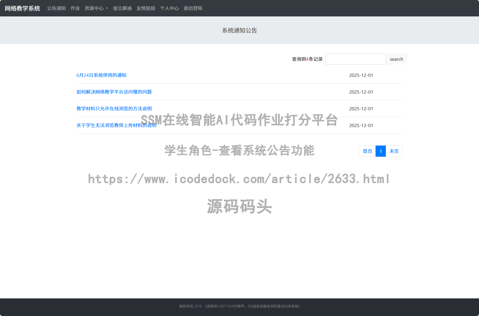The width and height of the screenshot is (479, 316).
Task: Click the 系统通知公告 page header
Action: pos(239,30)
